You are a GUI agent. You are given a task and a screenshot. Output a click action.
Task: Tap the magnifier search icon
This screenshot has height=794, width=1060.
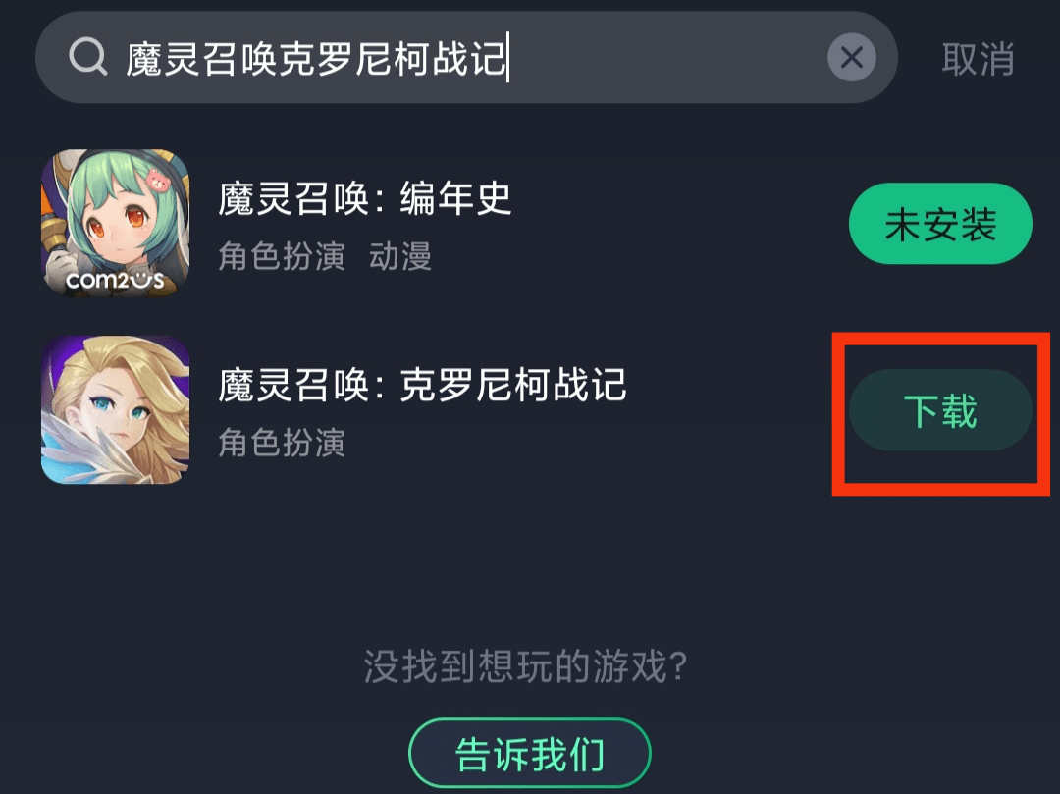coord(88,57)
